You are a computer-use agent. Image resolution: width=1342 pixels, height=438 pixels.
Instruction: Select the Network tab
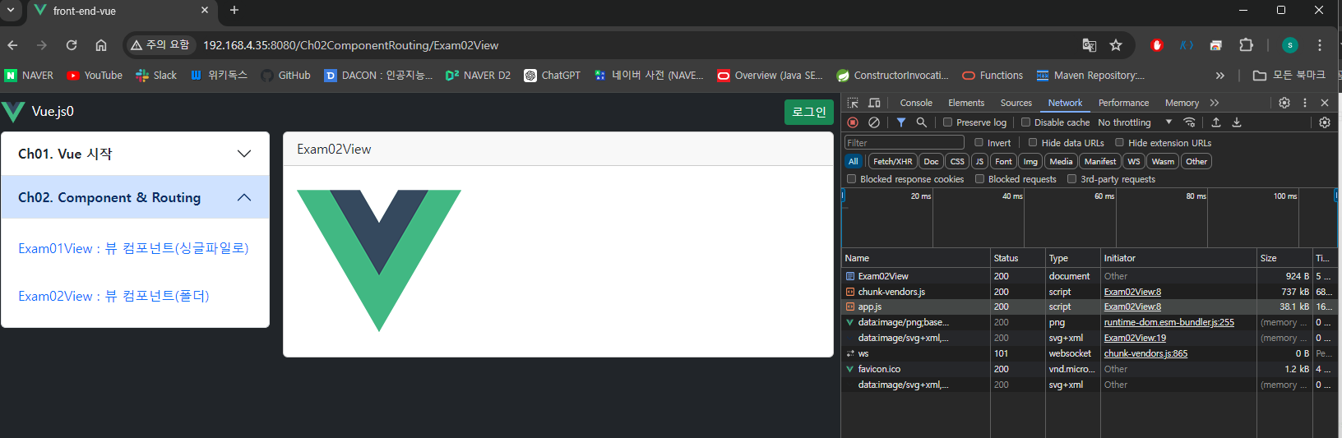1065,103
